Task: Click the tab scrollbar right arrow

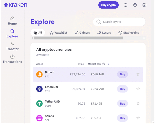Action: (144, 38)
